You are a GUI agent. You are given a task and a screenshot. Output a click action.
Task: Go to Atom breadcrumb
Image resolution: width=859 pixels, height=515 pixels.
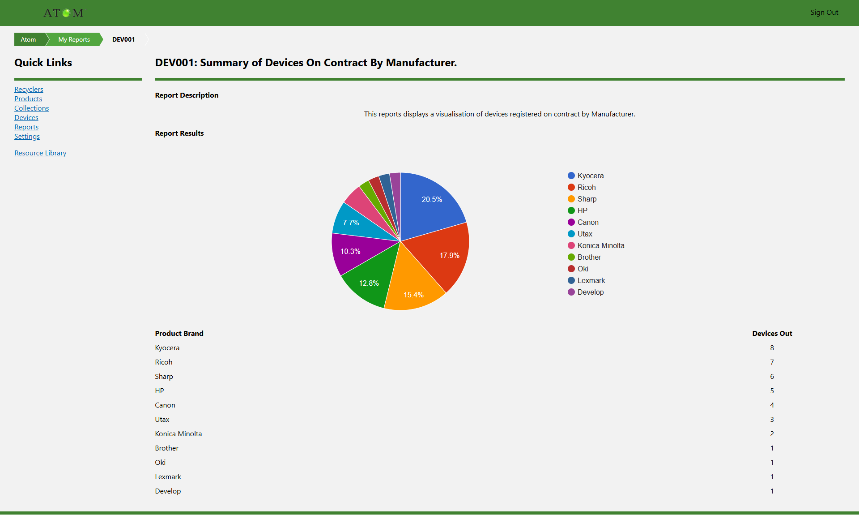(x=29, y=39)
